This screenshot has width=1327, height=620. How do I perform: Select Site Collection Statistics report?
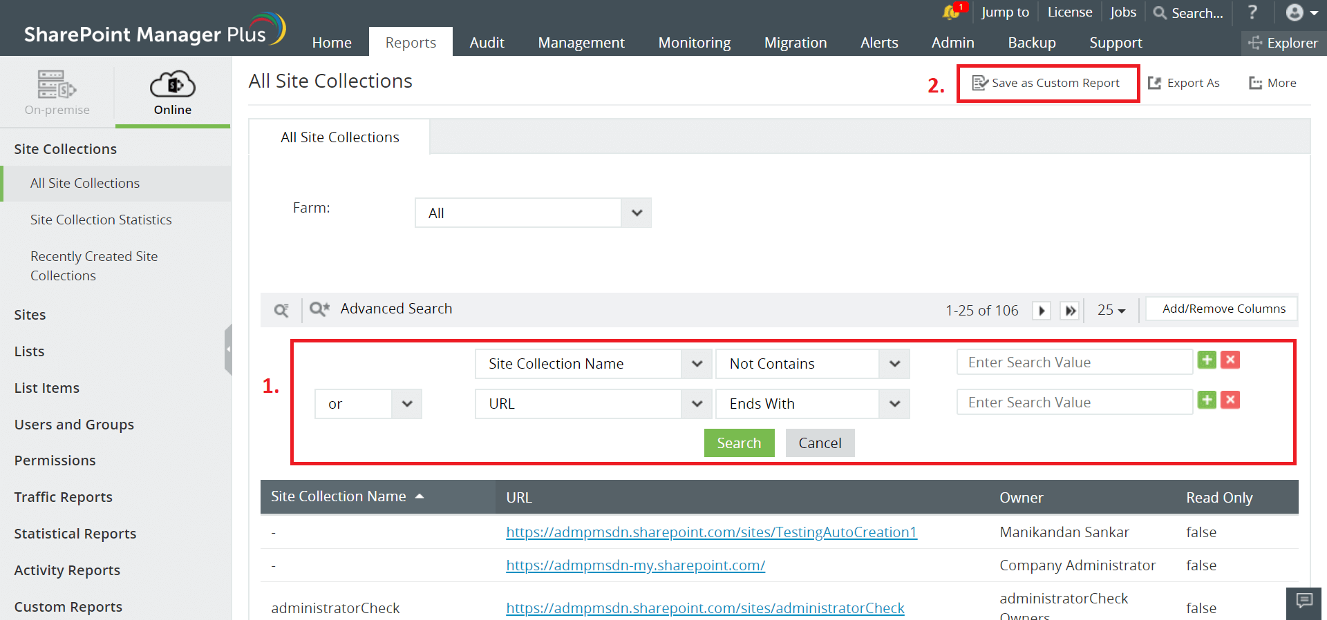pos(101,220)
